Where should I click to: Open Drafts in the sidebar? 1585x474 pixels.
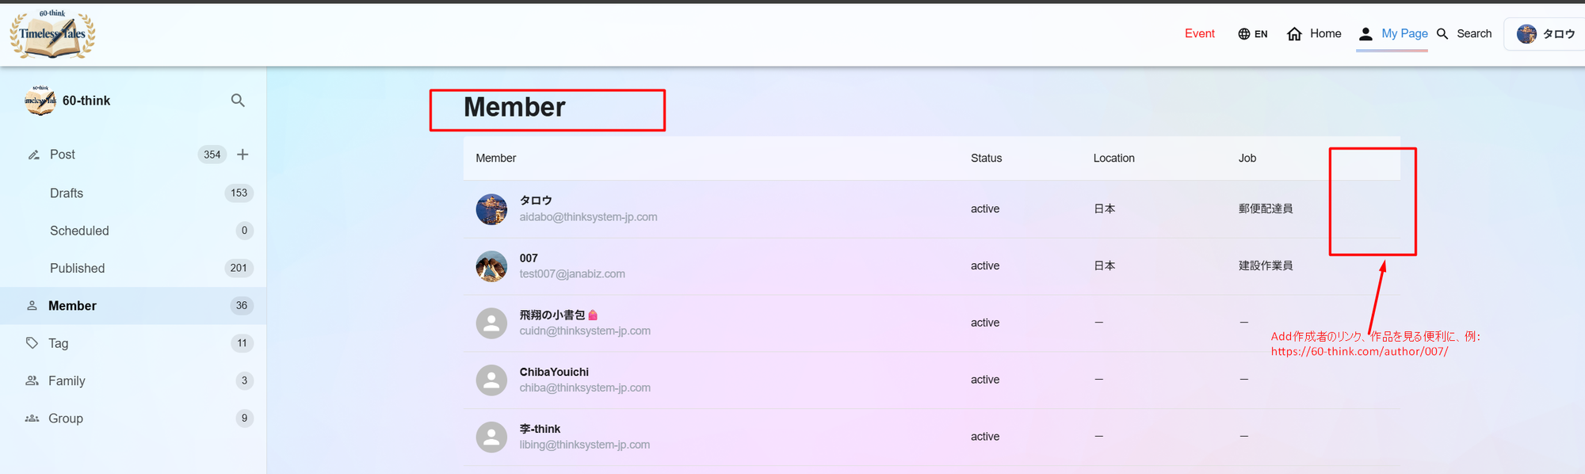tap(67, 193)
